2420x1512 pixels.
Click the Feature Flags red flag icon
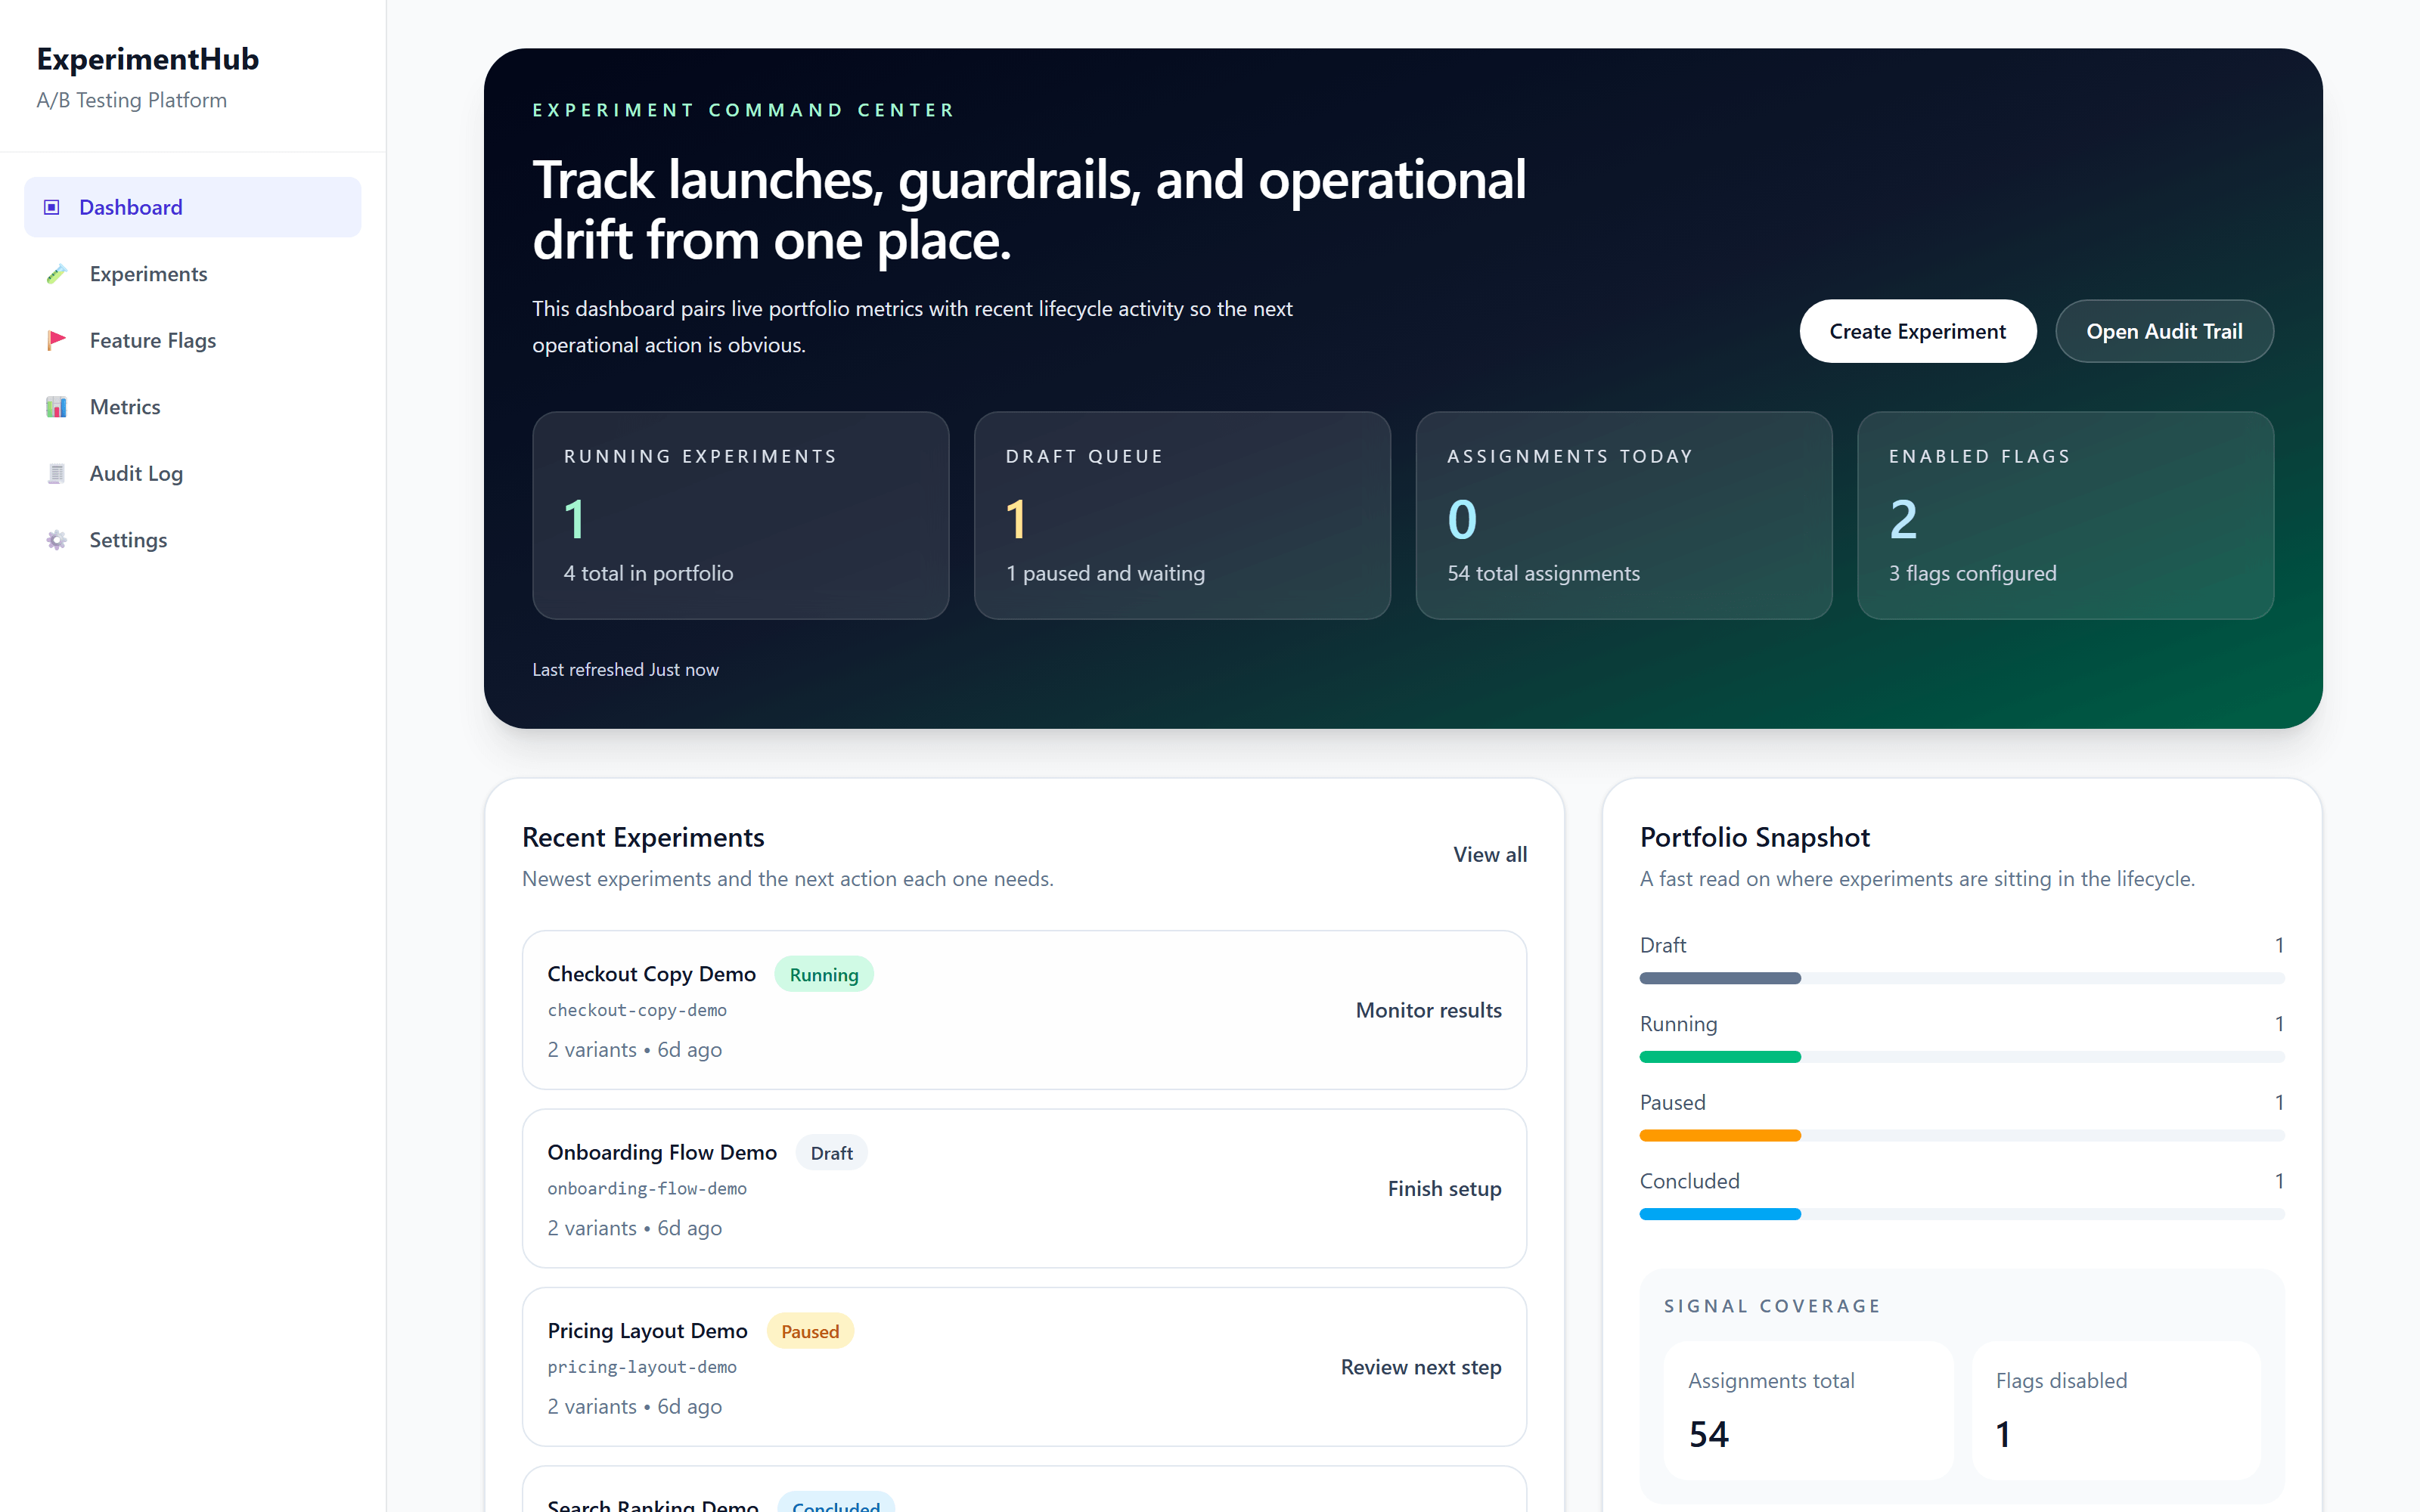pos(57,340)
